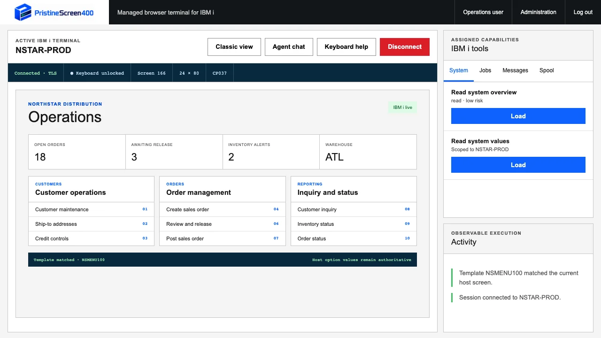Click the NSTAR-PROD terminal name
This screenshot has height=338, width=601.
43,50
